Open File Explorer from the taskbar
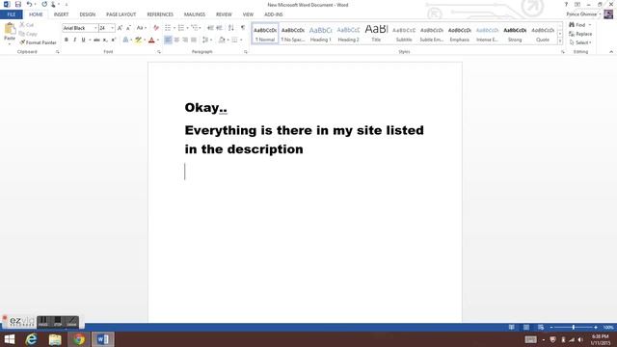The width and height of the screenshot is (617, 347). click(x=55, y=339)
